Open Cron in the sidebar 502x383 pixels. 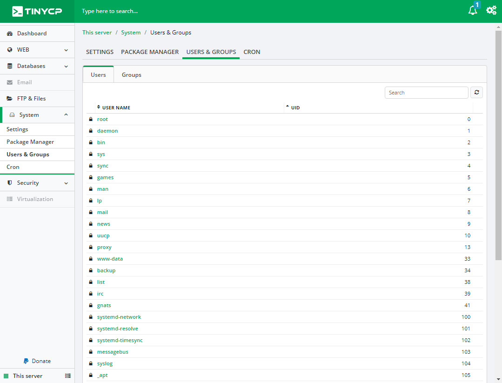13,167
